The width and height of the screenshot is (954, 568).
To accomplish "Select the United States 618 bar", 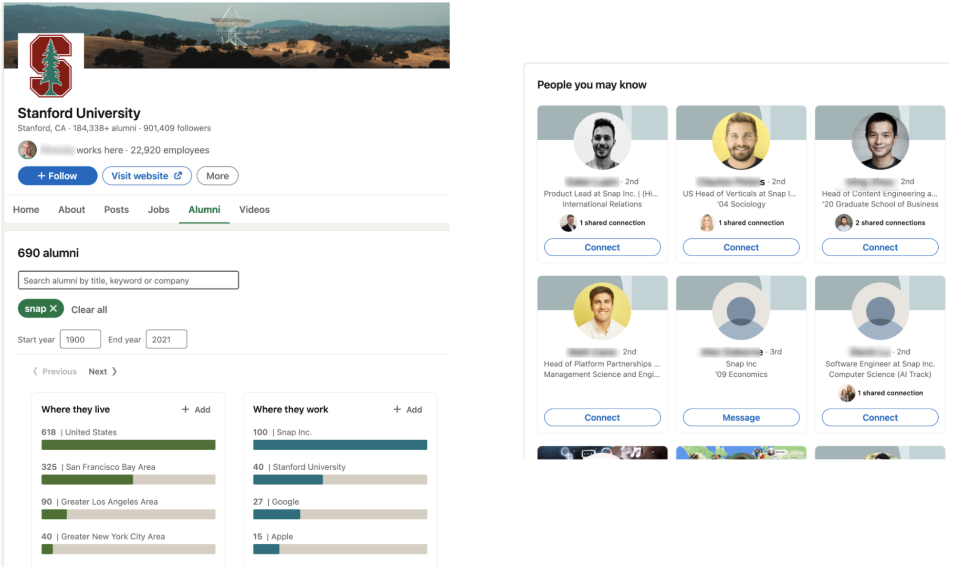I will (x=128, y=445).
